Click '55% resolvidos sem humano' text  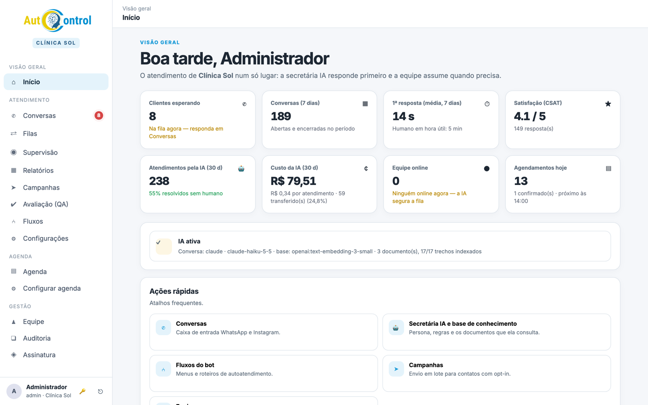(x=186, y=193)
